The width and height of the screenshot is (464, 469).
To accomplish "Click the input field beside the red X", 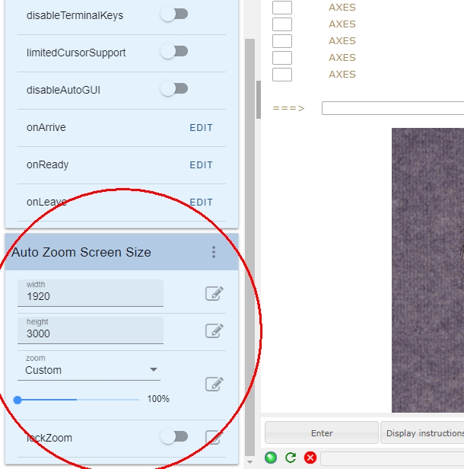I will click(392, 458).
